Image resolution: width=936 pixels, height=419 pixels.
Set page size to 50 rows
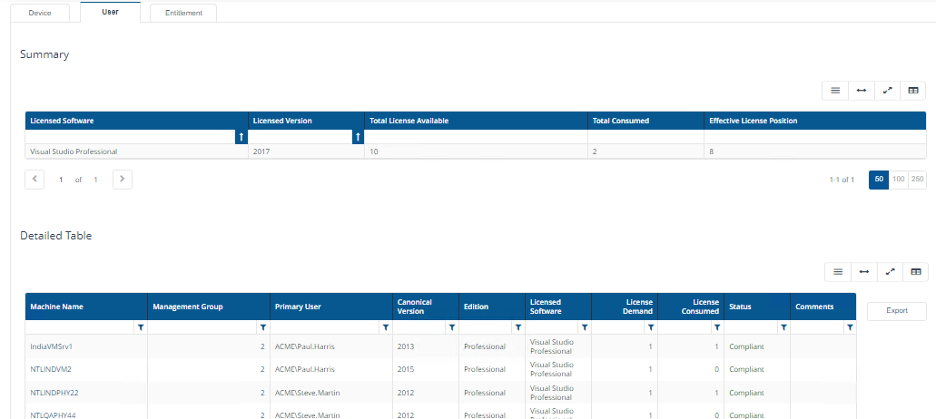(x=879, y=180)
